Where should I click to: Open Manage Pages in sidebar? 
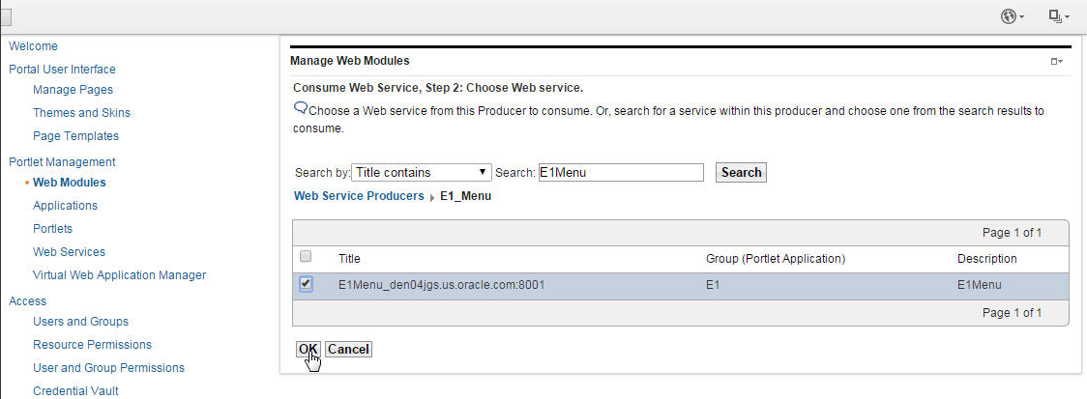click(73, 90)
